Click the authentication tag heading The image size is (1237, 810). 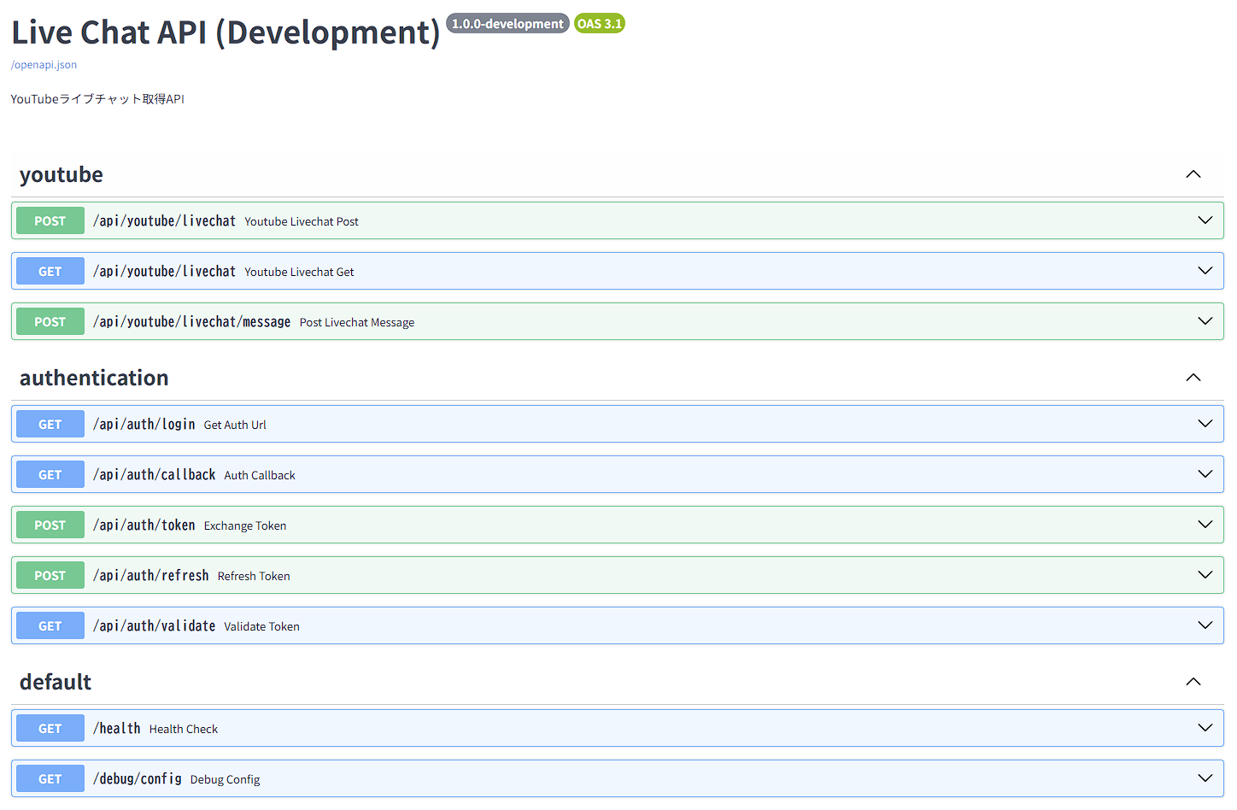(94, 378)
